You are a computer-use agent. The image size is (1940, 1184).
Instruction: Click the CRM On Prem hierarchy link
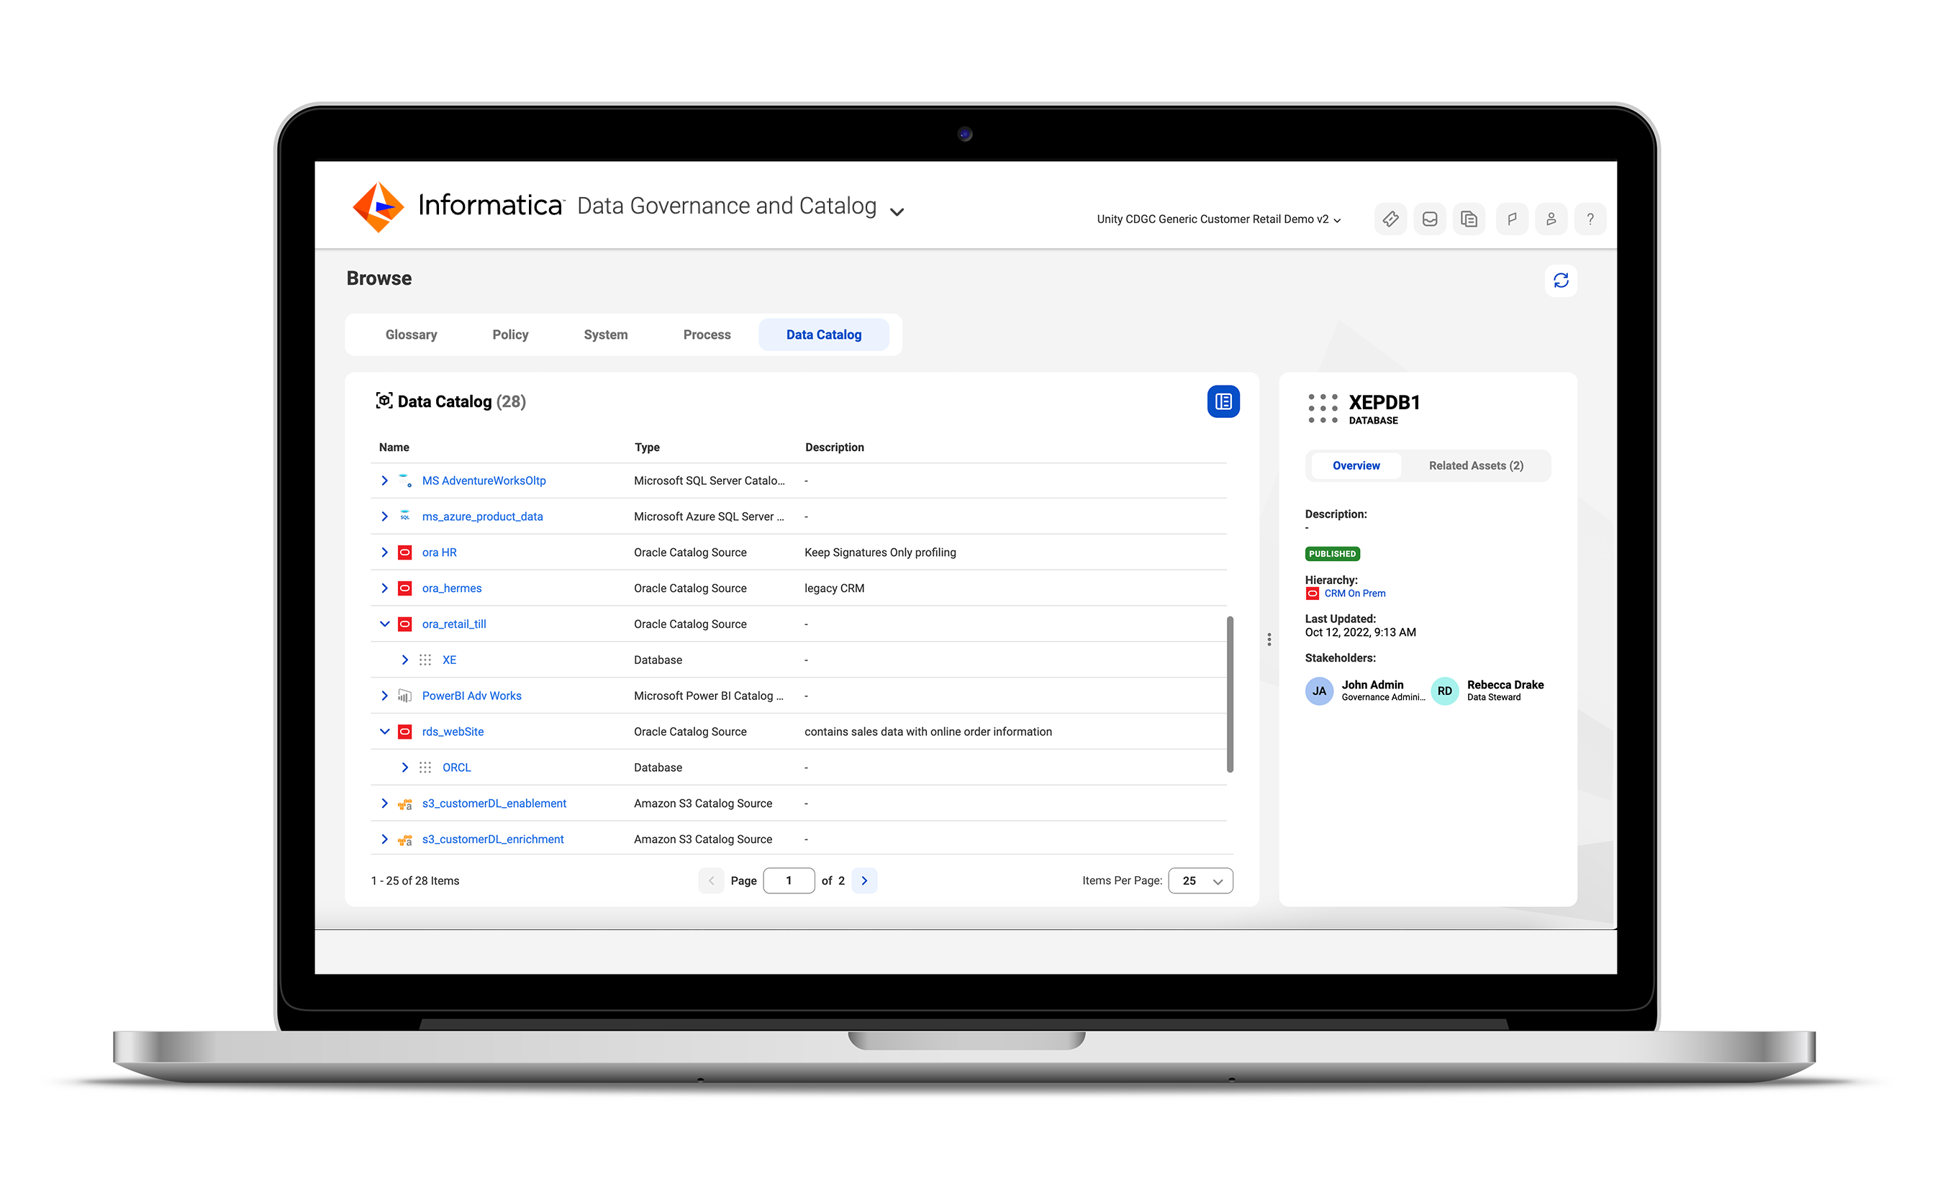tap(1354, 593)
